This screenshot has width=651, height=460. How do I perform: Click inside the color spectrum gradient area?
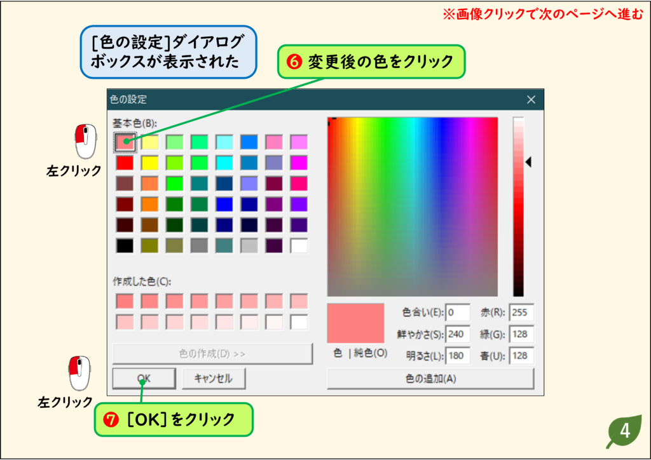[412, 206]
